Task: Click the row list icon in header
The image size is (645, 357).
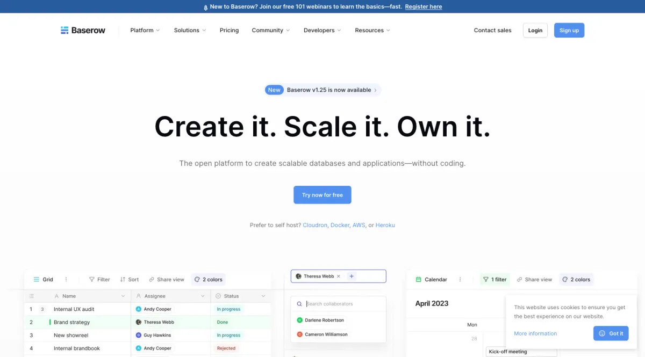Action: pyautogui.click(x=31, y=296)
